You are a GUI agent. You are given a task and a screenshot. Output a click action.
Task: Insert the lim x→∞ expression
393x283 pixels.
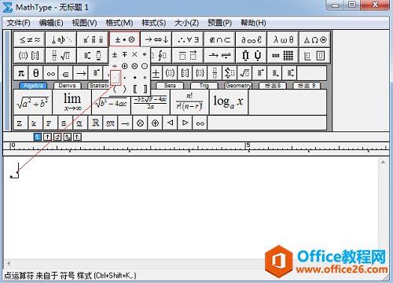point(72,102)
